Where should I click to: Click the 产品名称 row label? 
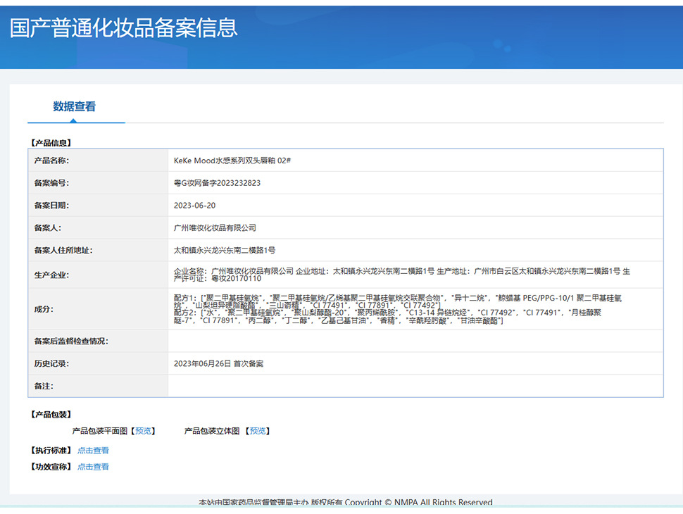[51, 161]
